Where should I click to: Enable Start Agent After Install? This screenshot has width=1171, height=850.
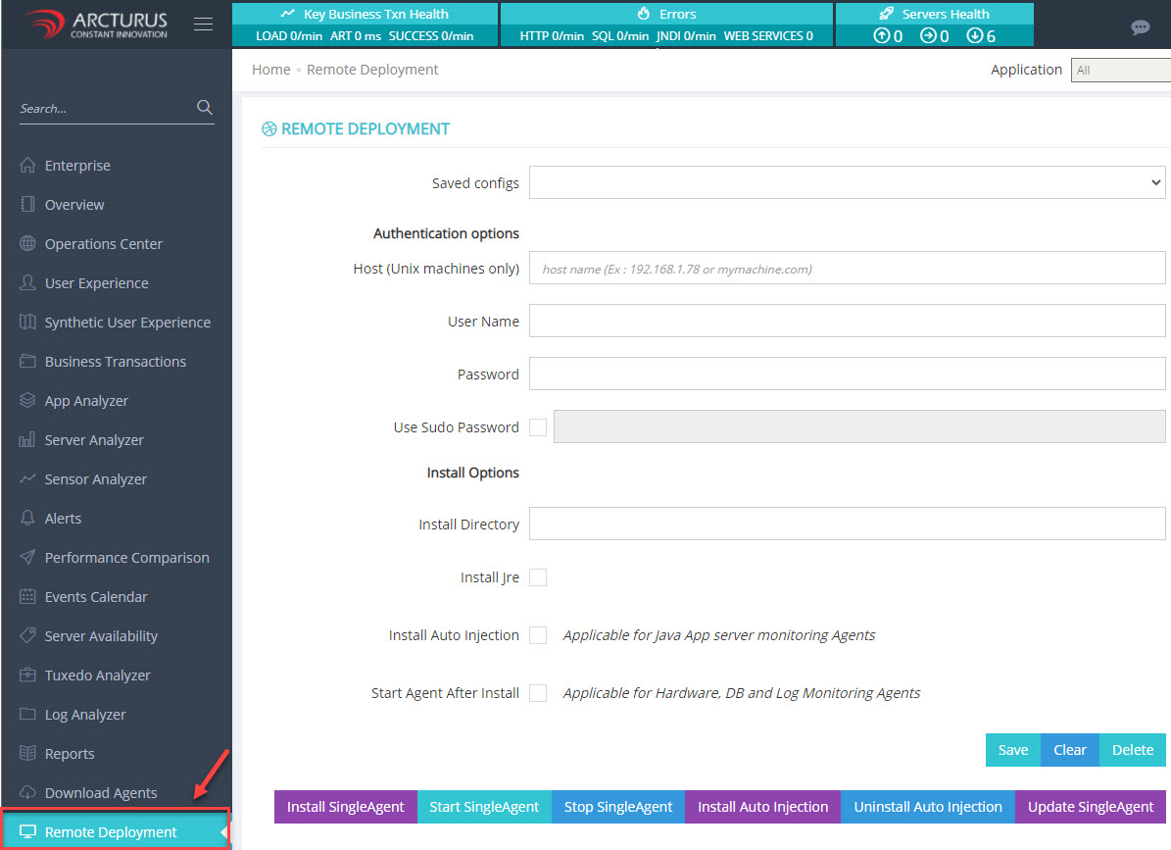537,693
